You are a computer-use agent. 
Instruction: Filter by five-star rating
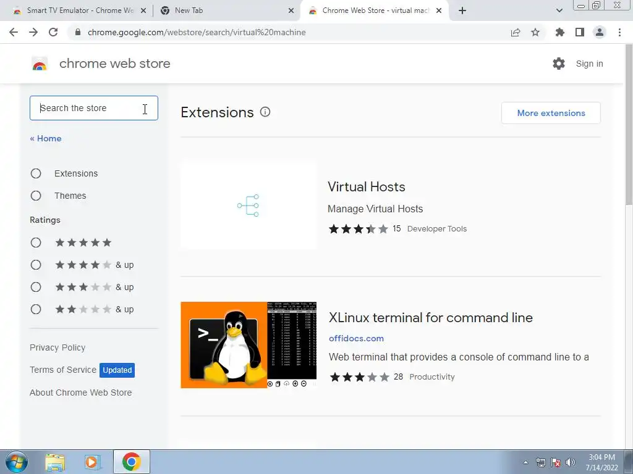click(x=36, y=243)
